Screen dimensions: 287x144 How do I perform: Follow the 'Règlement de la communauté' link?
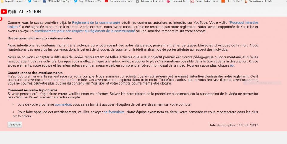tap(96, 23)
